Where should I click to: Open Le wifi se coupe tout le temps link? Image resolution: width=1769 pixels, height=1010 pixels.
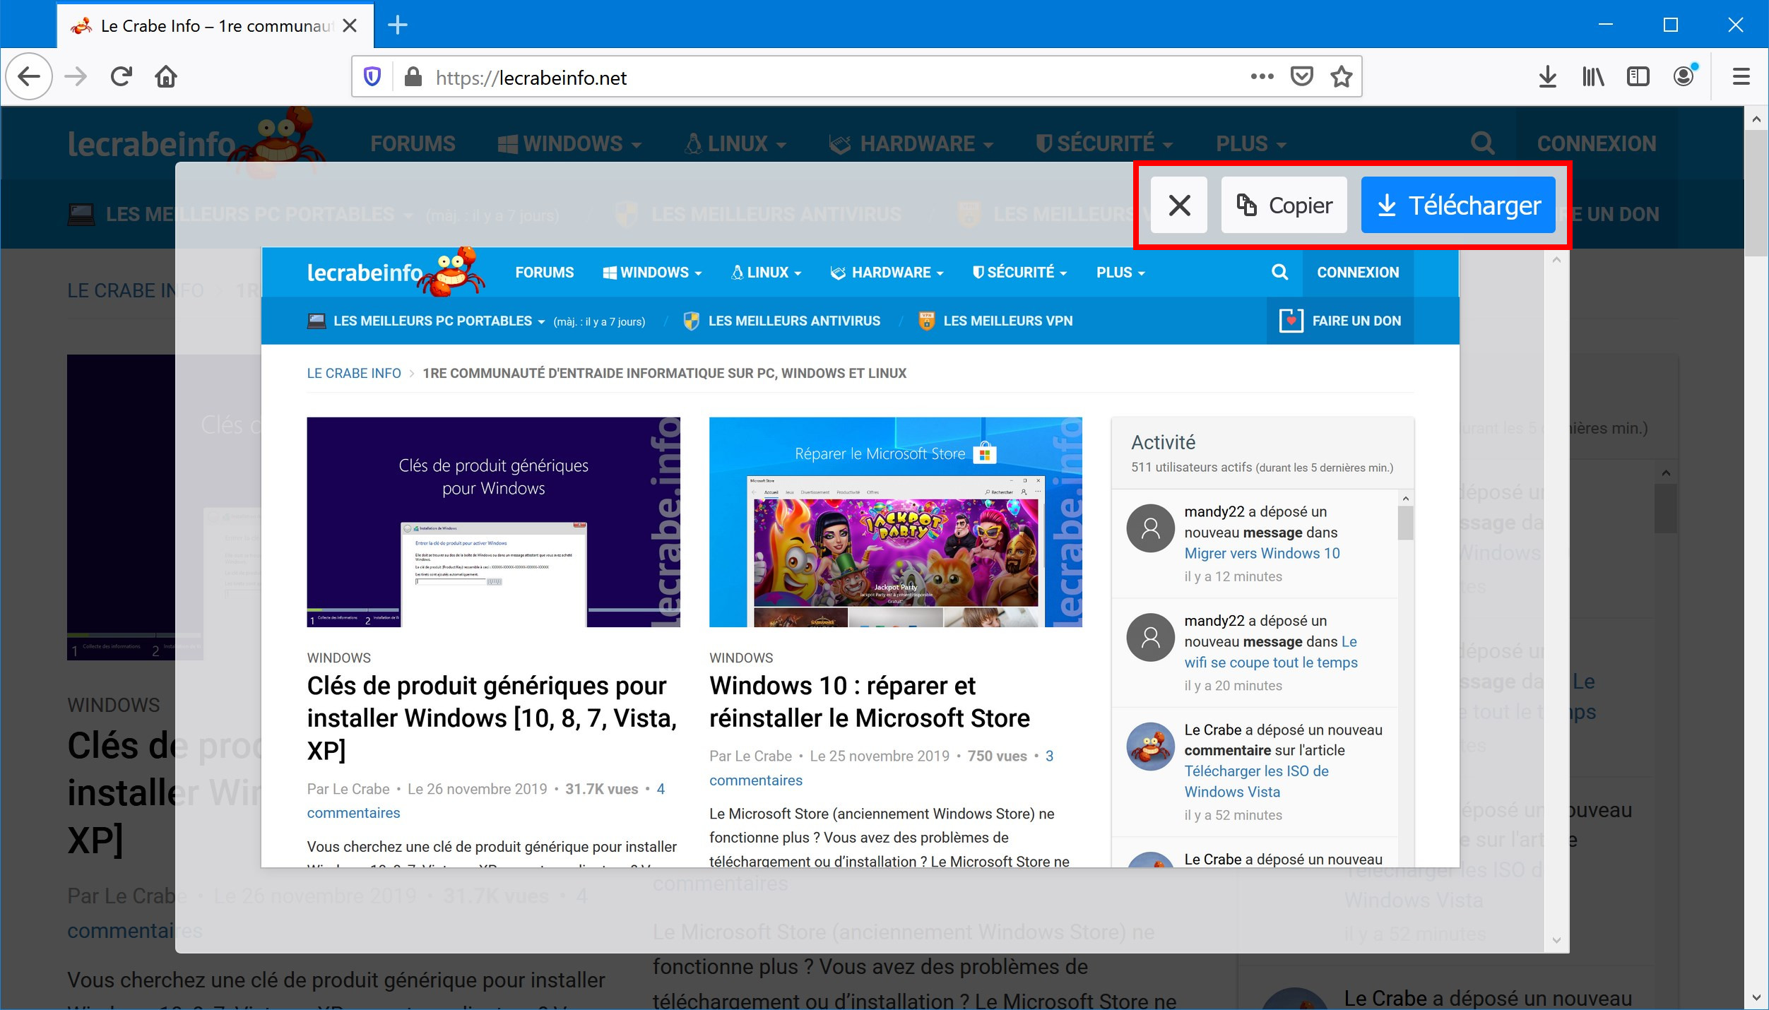click(1271, 652)
